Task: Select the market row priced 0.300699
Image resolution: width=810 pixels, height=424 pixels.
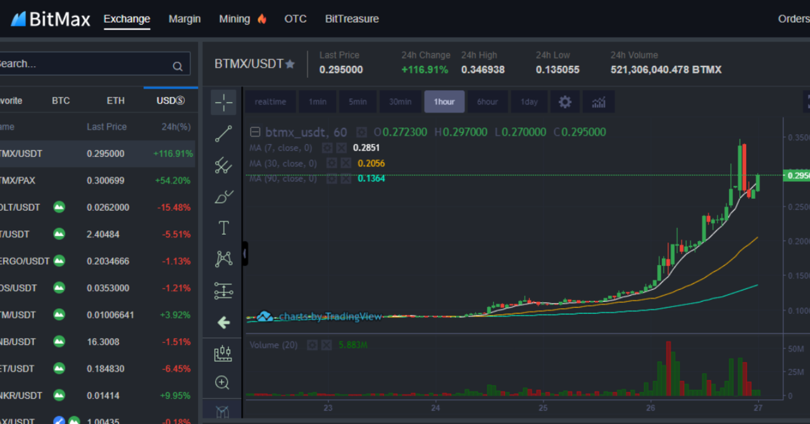Action: (97, 180)
